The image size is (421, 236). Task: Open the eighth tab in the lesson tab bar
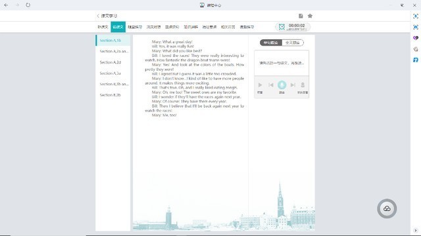[x=228, y=27]
